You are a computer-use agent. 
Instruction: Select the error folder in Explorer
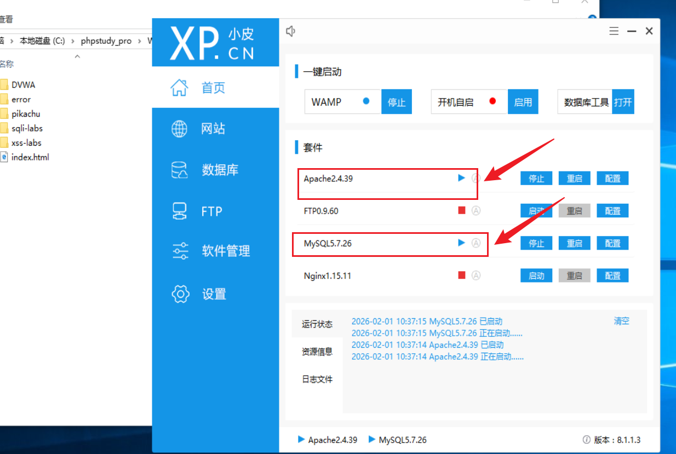point(21,99)
